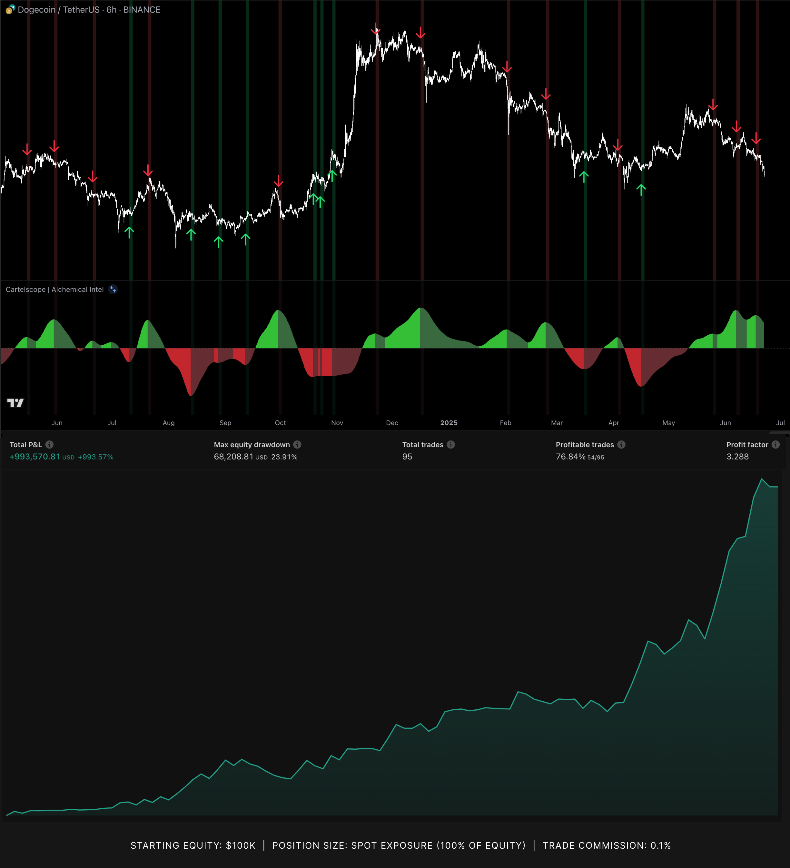The height and width of the screenshot is (868, 790).
Task: Open the Dogecoin / TetherUS symbol title
Action: pos(89,9)
